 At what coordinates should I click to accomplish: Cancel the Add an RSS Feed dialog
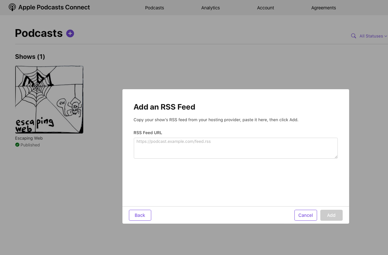305,215
